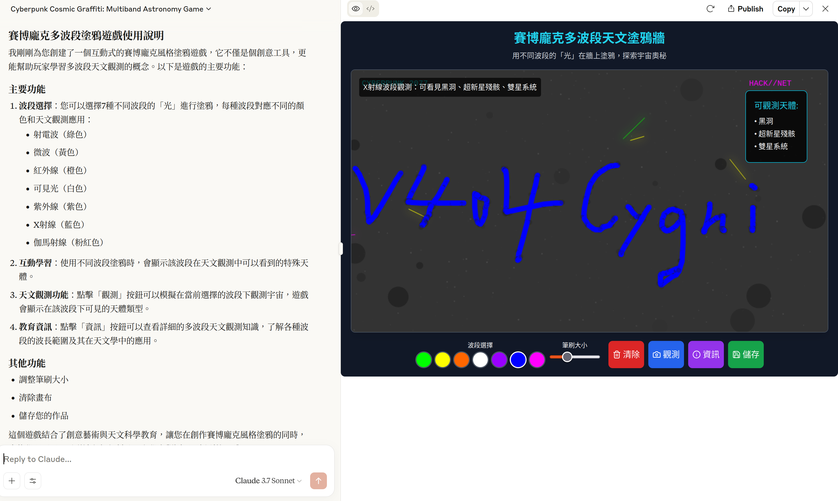The width and height of the screenshot is (838, 501).
Task: Click the graffiti drawing canvas
Action: (589, 201)
